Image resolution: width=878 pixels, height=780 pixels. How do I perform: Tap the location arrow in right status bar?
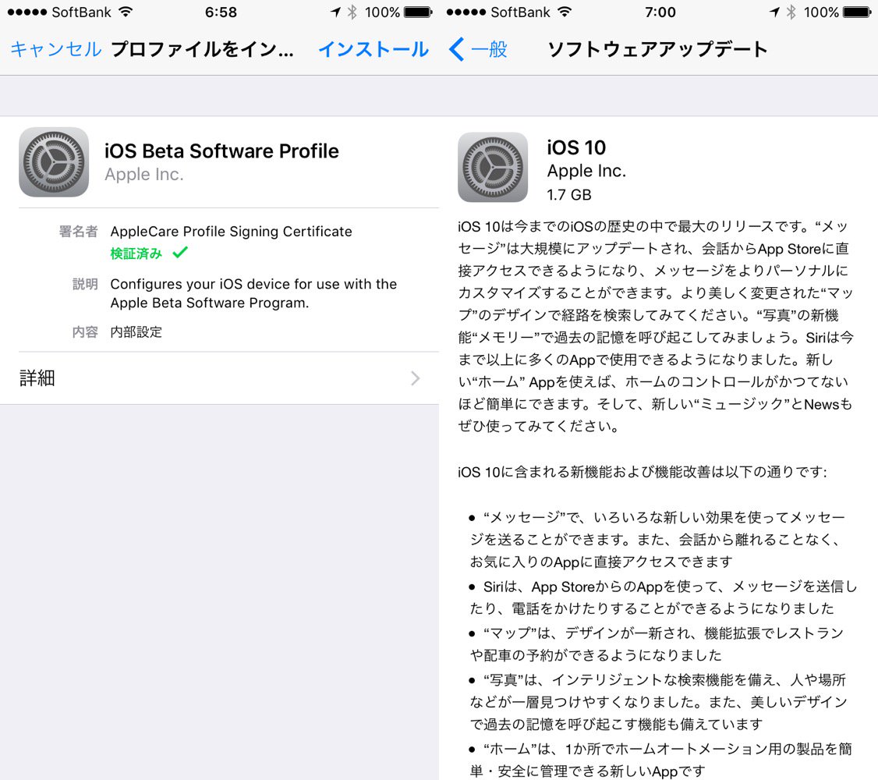tap(774, 12)
